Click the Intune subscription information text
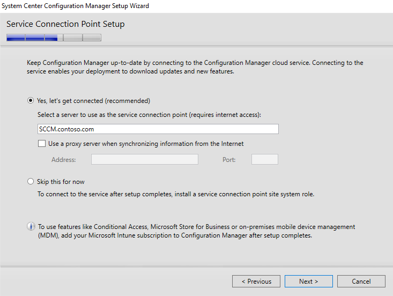 pos(196,231)
